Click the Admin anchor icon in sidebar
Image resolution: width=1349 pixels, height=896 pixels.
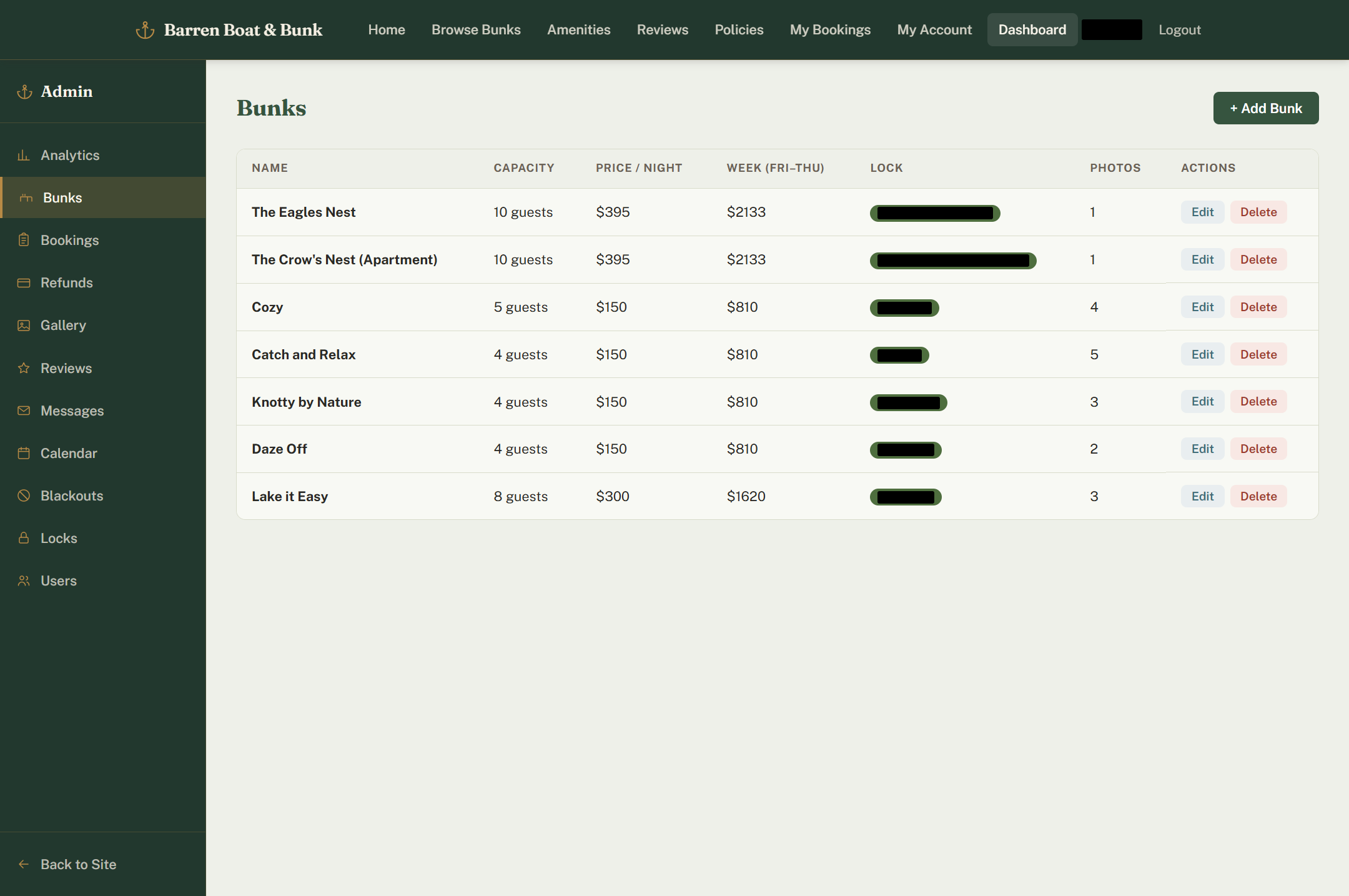24,92
